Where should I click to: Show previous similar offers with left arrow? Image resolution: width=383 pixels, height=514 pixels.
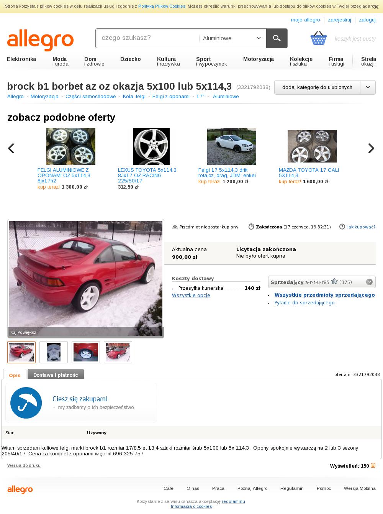tap(11, 148)
